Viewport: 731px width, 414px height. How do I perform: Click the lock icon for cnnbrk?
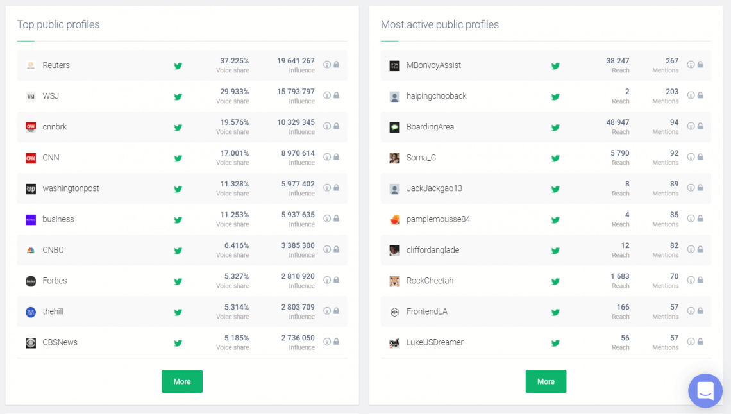coord(336,126)
